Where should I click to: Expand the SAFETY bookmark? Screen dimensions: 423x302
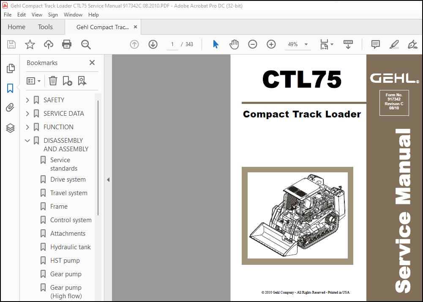(27, 100)
